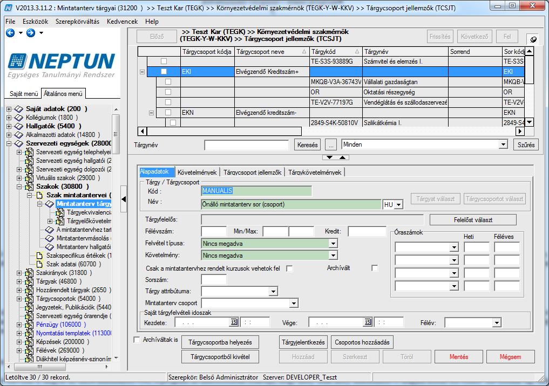The height and width of the screenshot is (386, 549).
Task: Collapse the EKN group in the grid
Action: (x=151, y=113)
